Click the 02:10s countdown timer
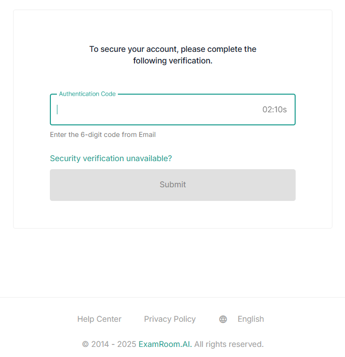Image resolution: width=345 pixels, height=357 pixels. pos(274,109)
